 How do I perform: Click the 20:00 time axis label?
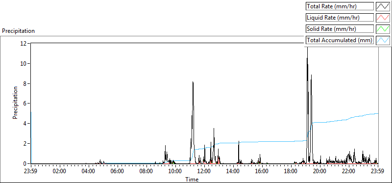click(320, 172)
